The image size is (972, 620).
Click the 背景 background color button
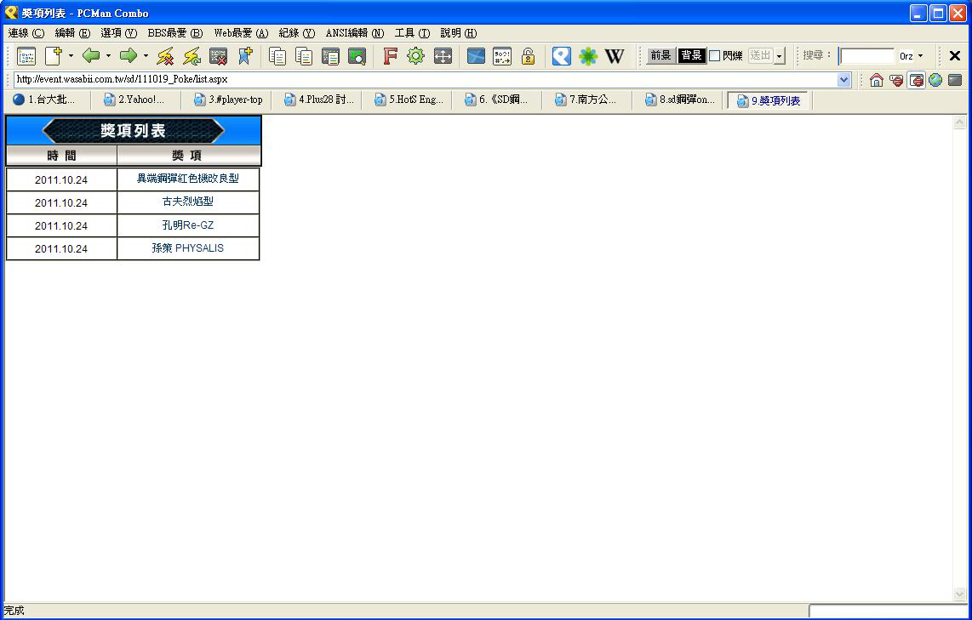point(691,56)
